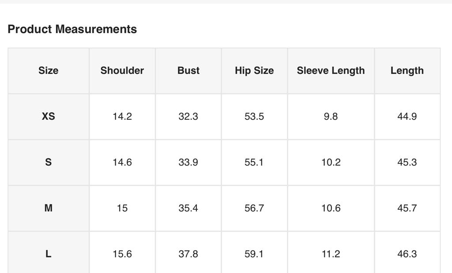Select XS bust measurement 32.3
This screenshot has width=452, height=273.
coord(188,117)
